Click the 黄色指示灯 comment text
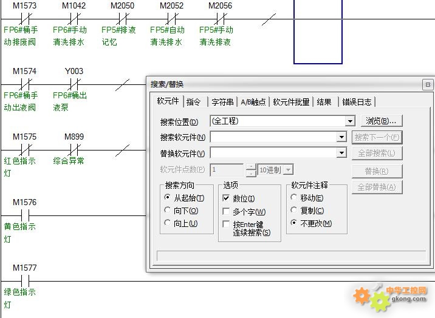This screenshot has width=435, height=318. coord(19,232)
